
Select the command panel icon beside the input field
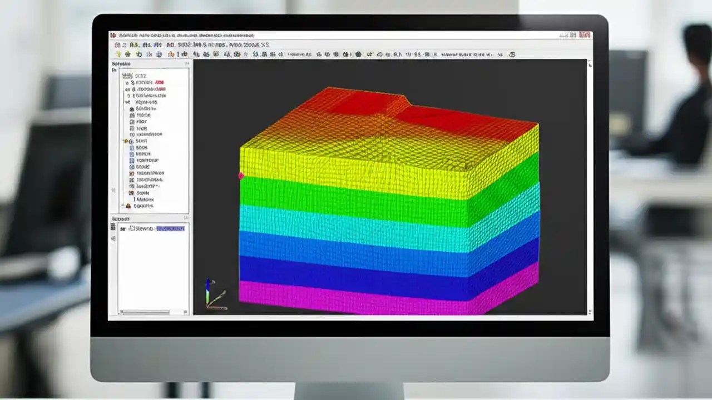[x=114, y=228]
